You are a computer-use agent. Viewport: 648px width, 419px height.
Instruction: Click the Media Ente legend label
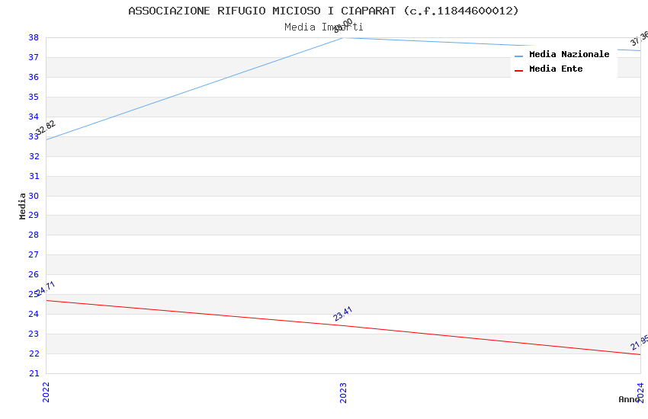point(556,69)
